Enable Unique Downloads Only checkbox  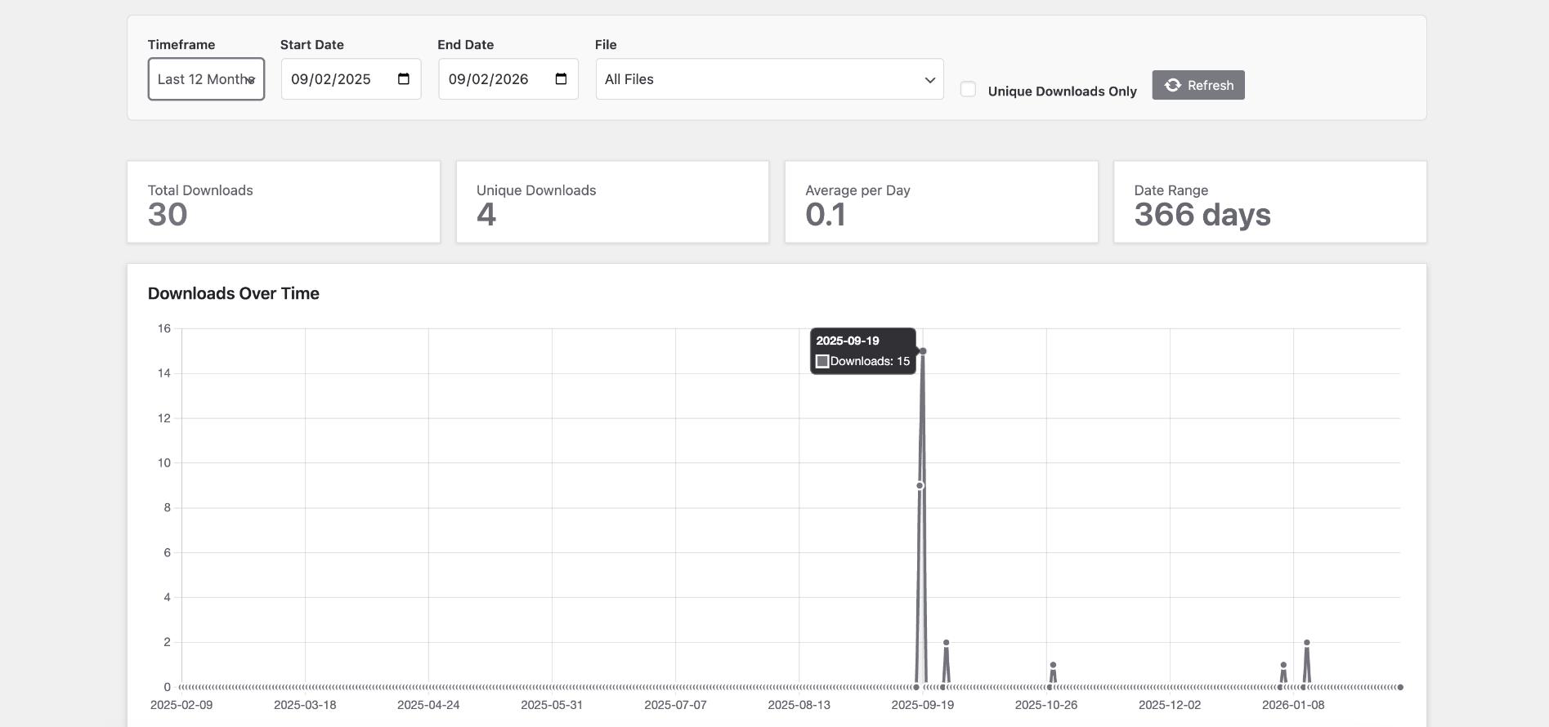pyautogui.click(x=968, y=90)
